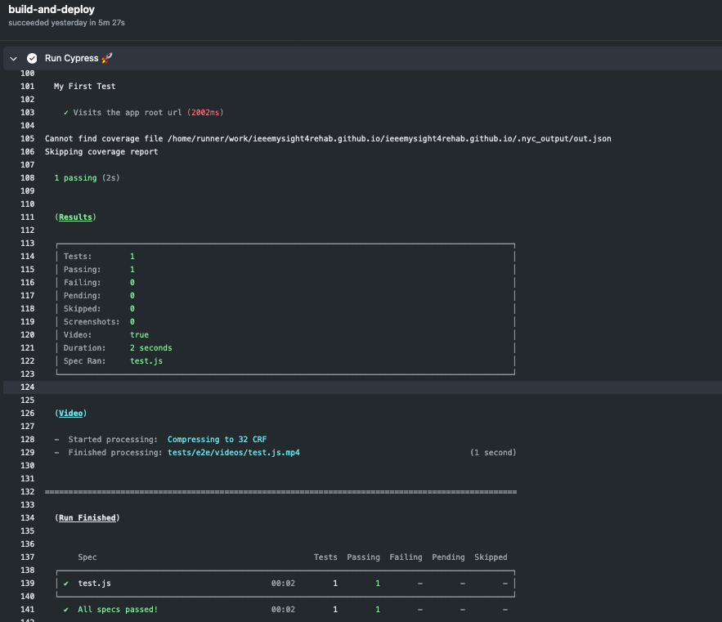Click 'My First Test' log text
The image size is (722, 622).
tap(85, 86)
